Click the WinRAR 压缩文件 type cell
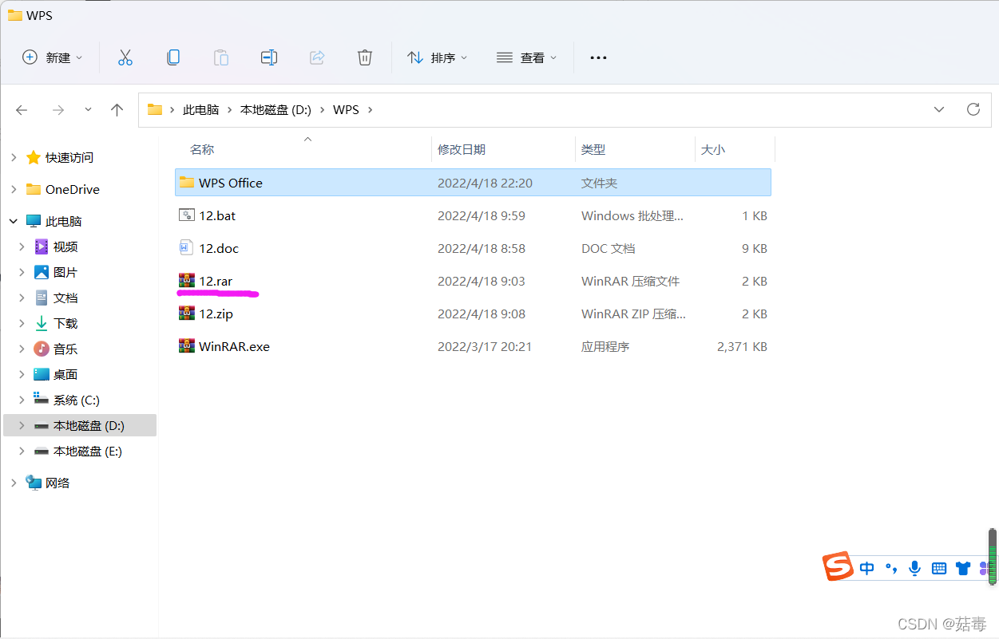The height and width of the screenshot is (639, 999). [631, 281]
